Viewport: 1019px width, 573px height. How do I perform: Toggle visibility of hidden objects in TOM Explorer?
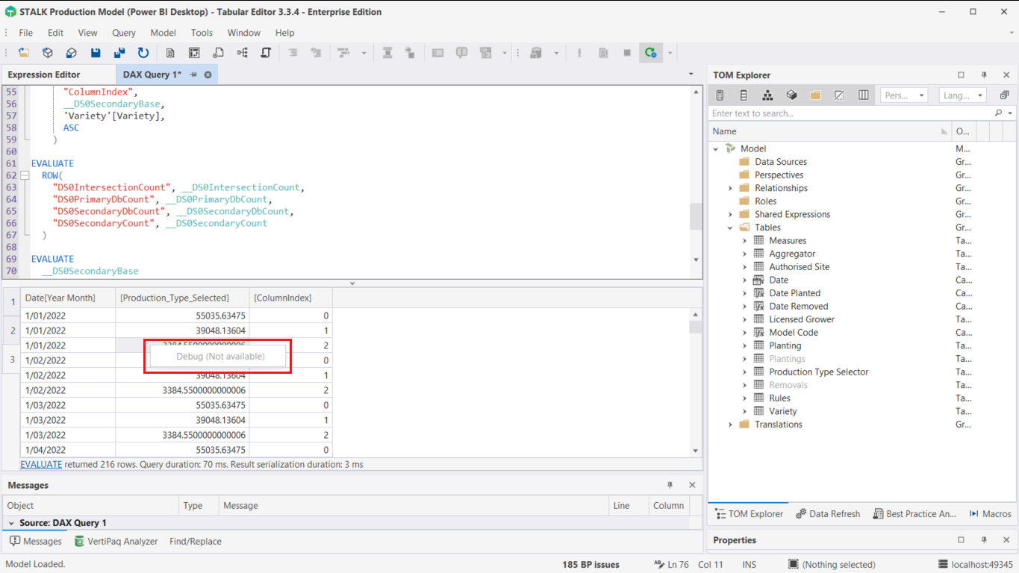tap(839, 95)
